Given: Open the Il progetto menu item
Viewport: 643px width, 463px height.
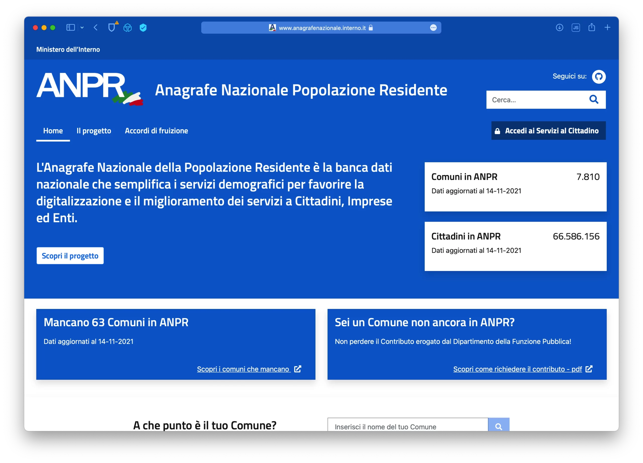Looking at the screenshot, I should click(94, 131).
